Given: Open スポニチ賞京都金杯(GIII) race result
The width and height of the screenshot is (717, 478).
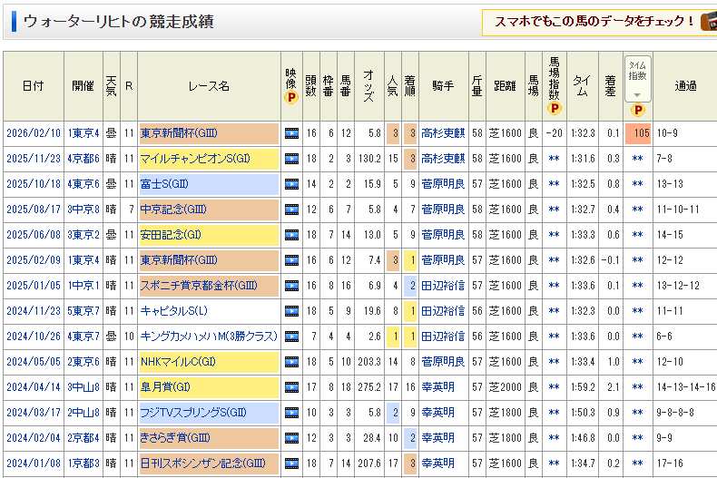Looking at the screenshot, I should (x=198, y=286).
